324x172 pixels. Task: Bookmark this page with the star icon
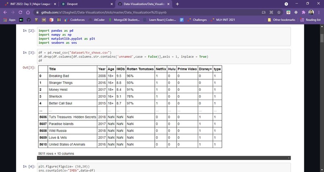coord(279,12)
